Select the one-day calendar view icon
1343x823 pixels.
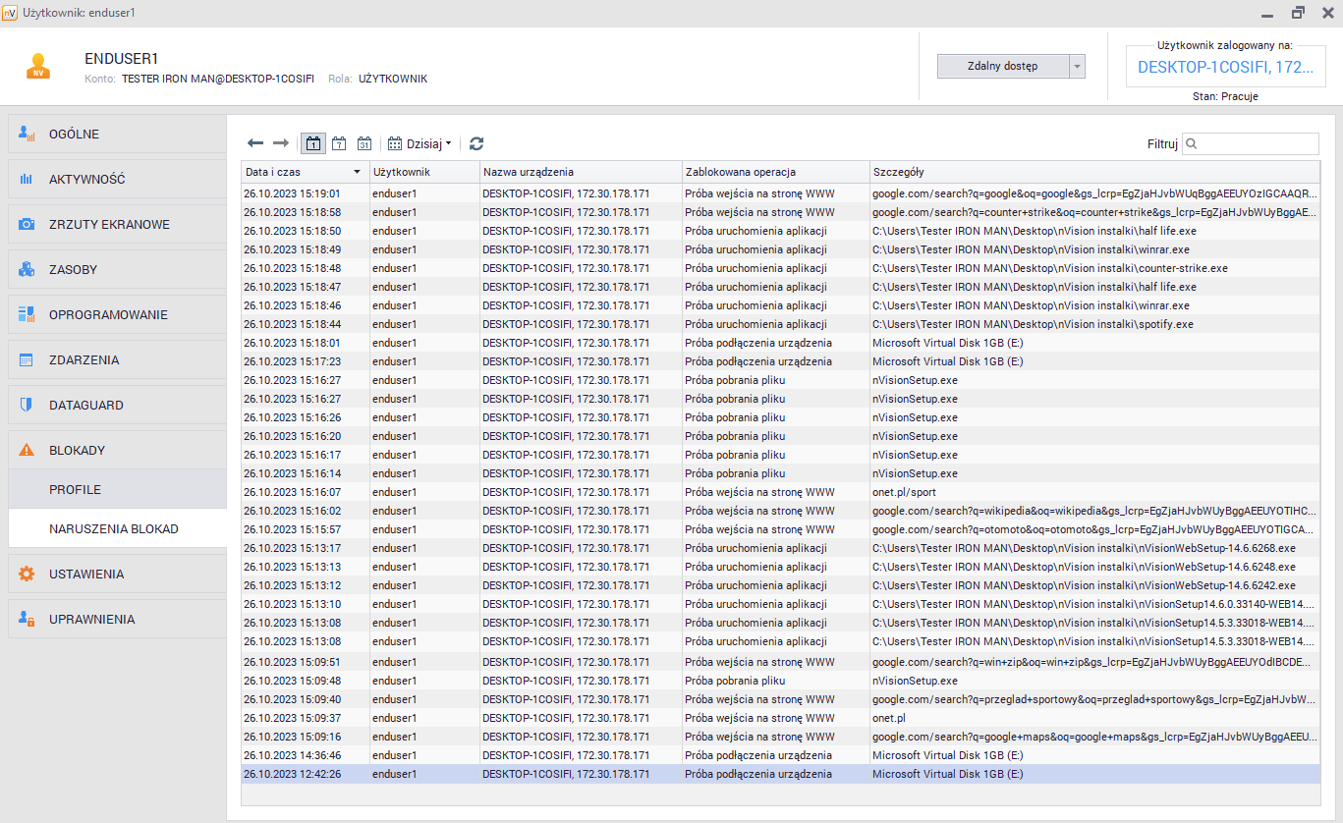(x=313, y=143)
